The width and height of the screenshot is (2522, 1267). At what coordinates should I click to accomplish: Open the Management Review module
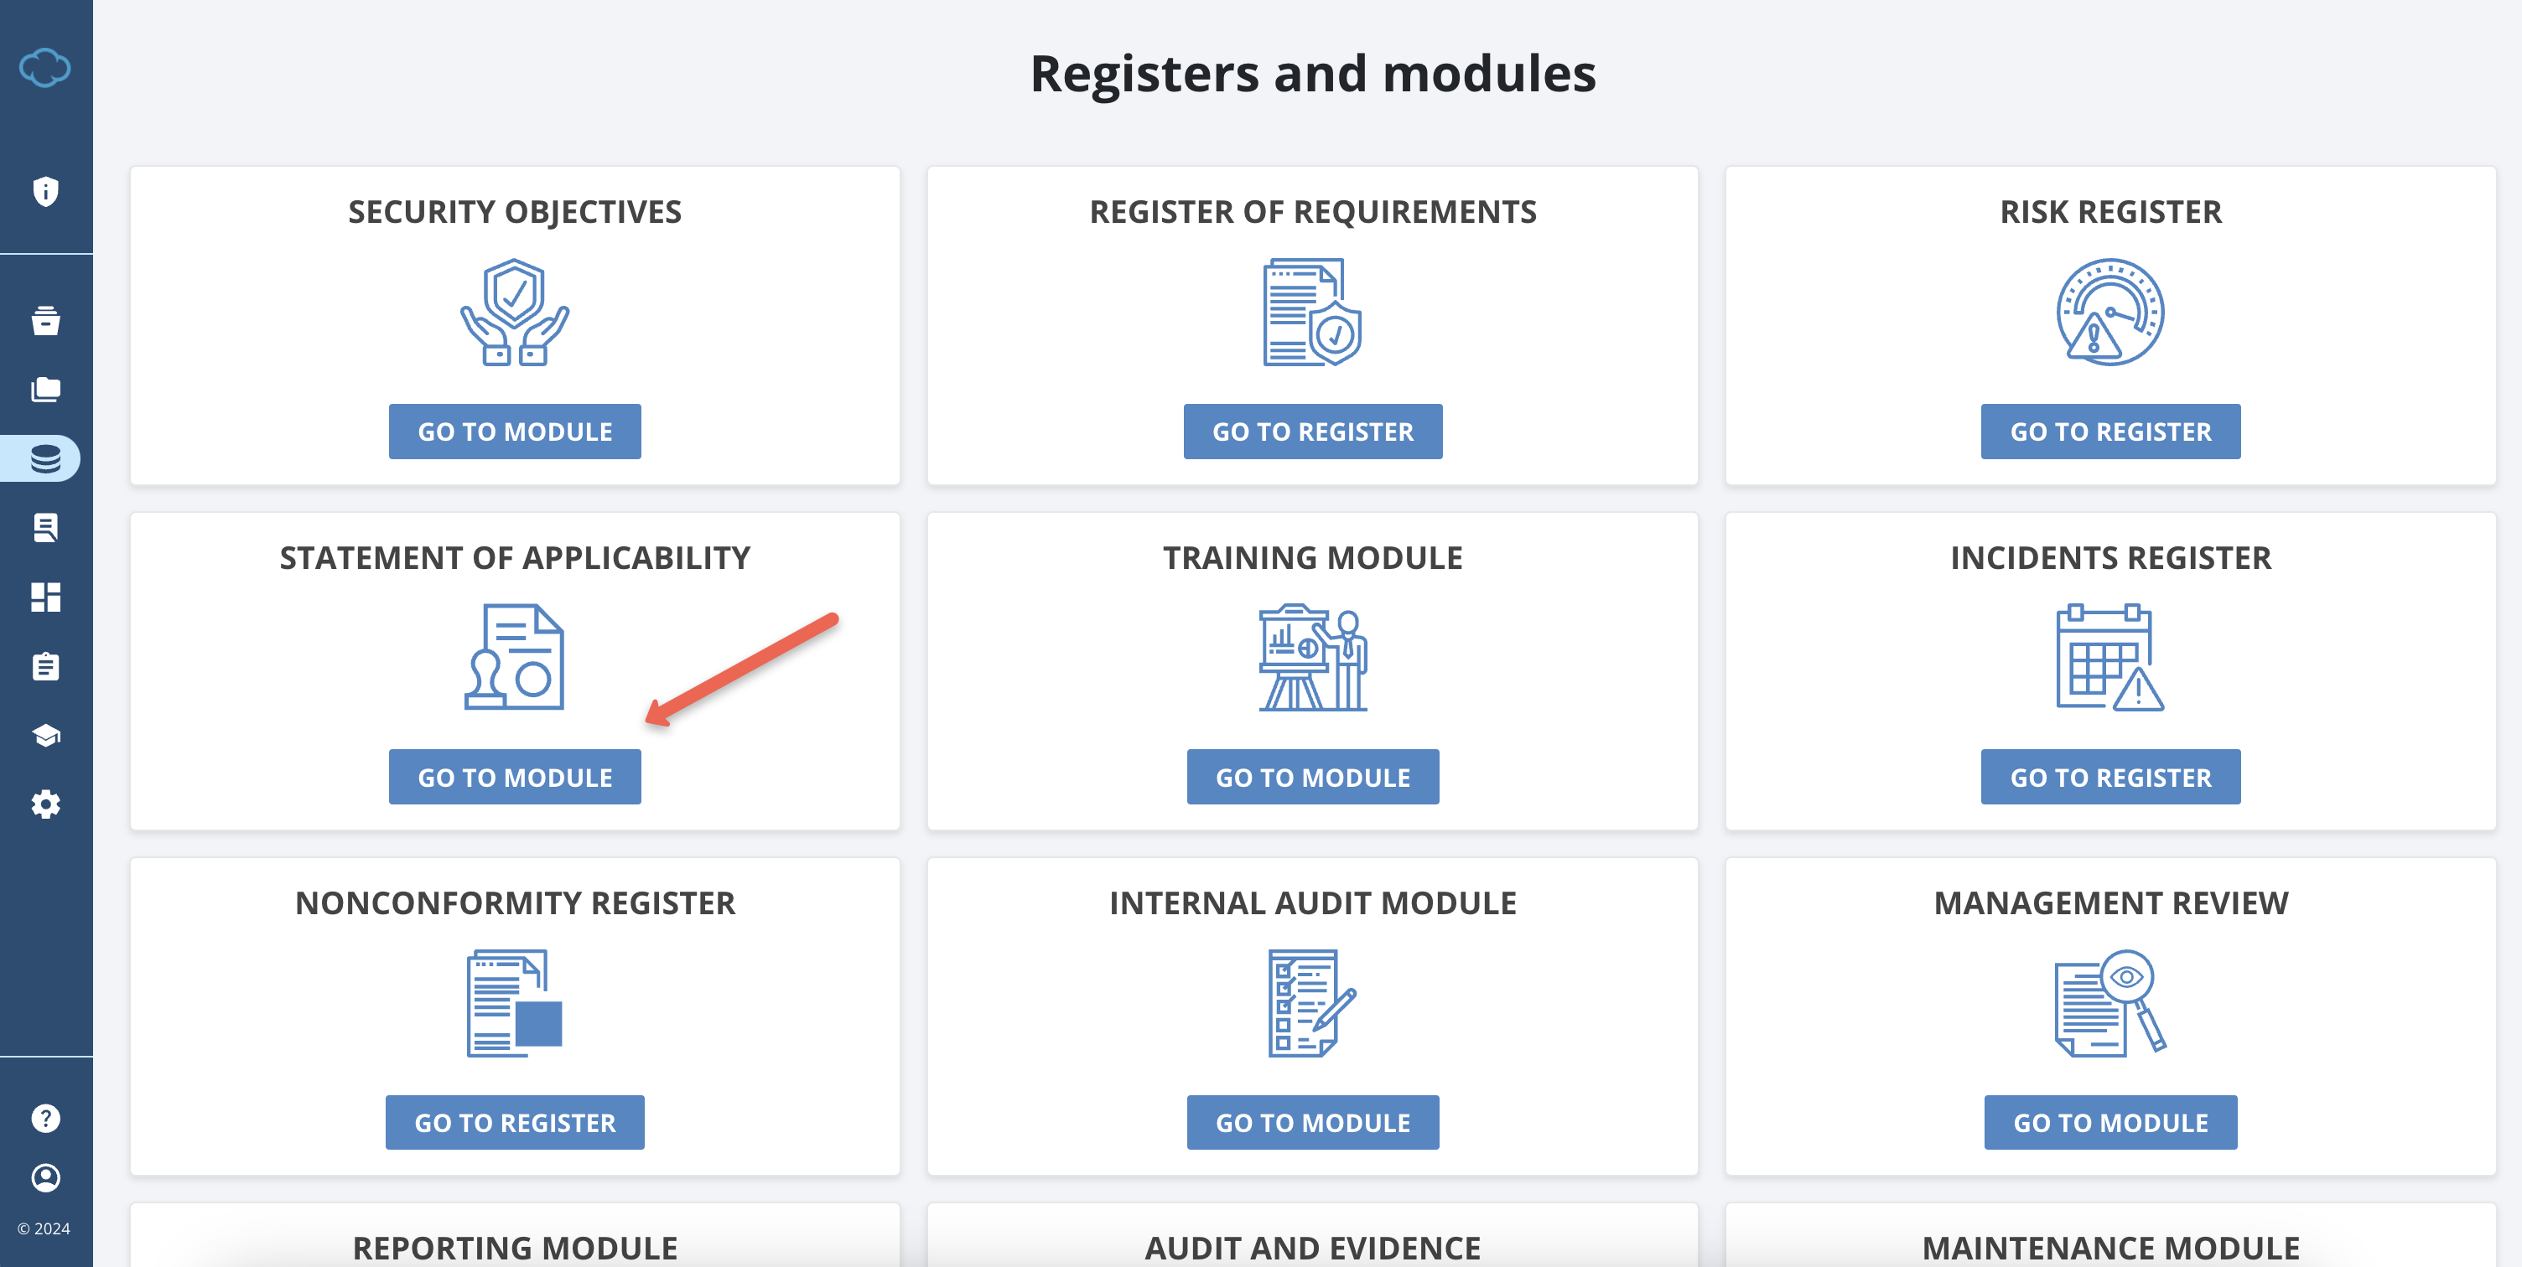pyautogui.click(x=2109, y=1122)
